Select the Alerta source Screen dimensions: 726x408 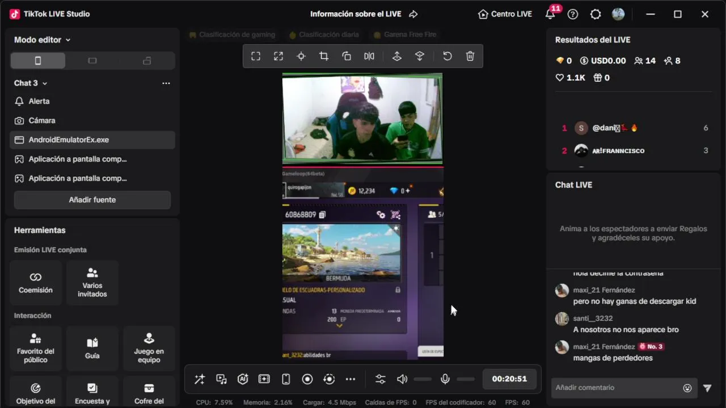(92, 101)
